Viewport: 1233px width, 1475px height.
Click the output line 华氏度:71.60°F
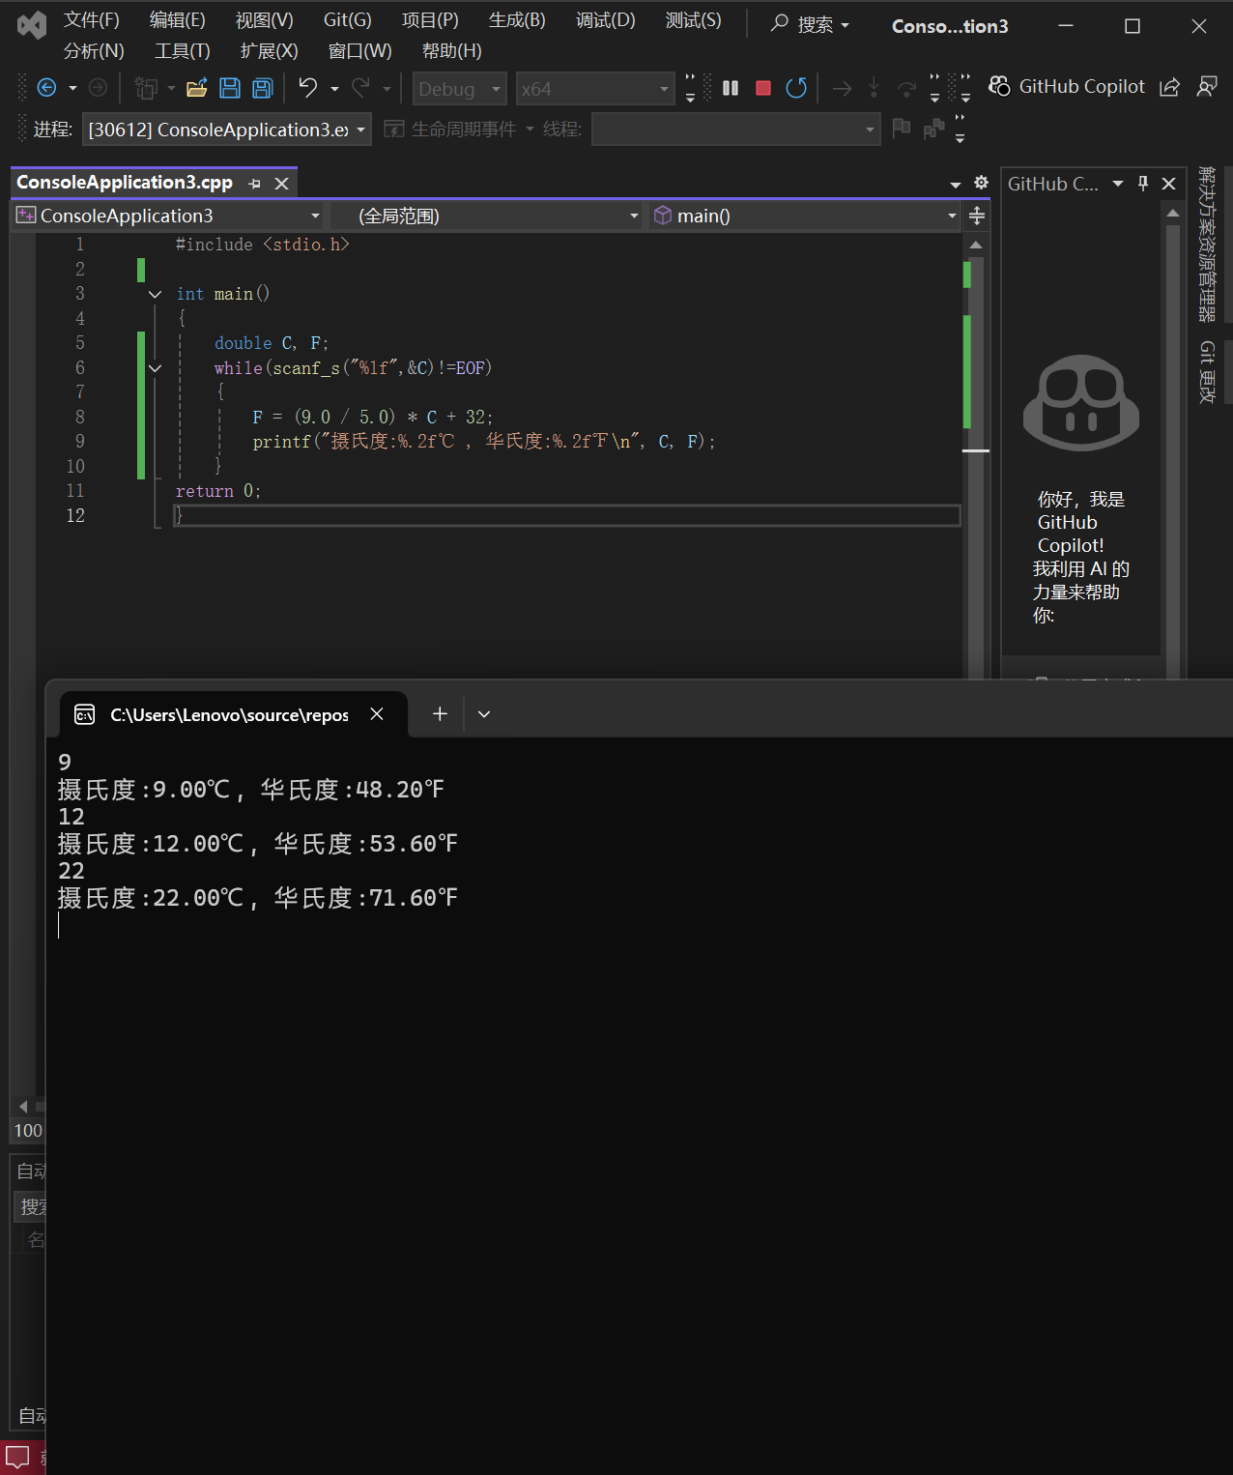tap(366, 898)
